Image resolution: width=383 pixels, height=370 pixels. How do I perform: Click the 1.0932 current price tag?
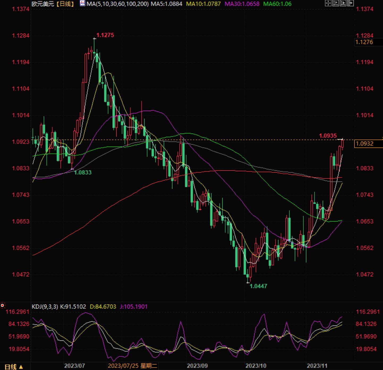pos(369,144)
